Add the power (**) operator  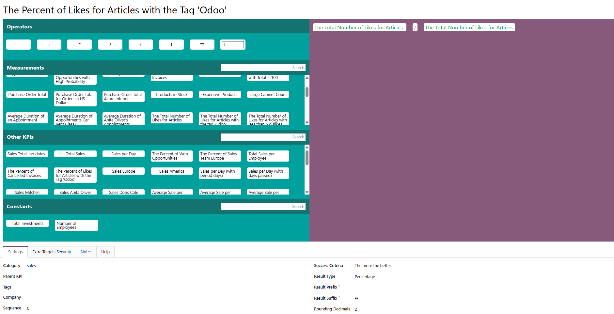202,45
